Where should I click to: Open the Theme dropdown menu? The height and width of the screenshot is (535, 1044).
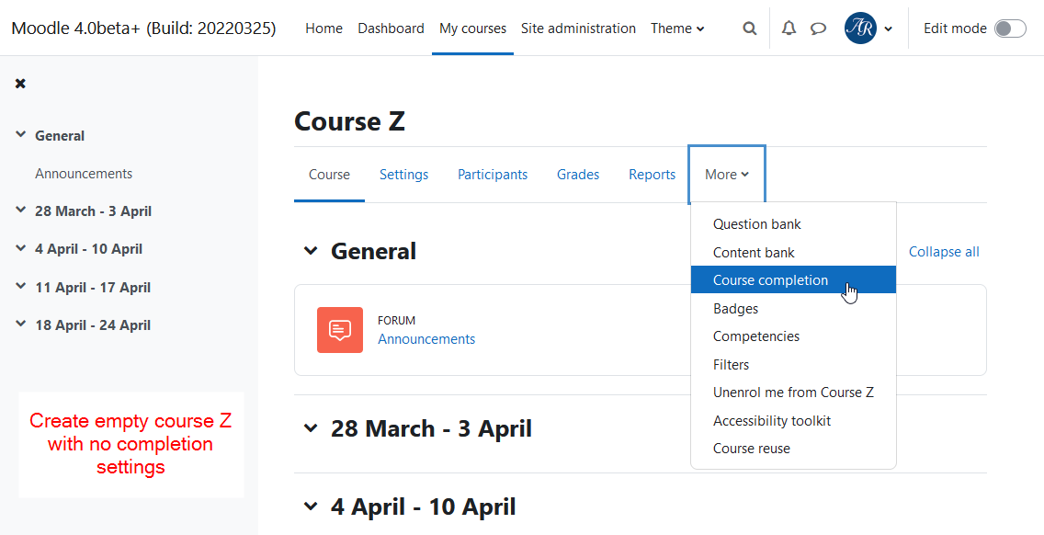point(677,28)
